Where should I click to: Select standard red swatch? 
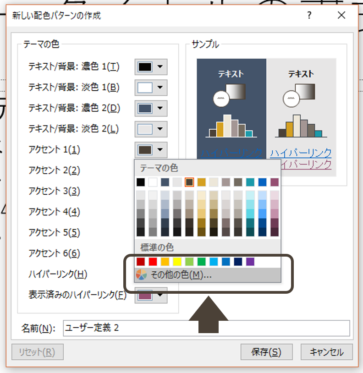pos(153,262)
